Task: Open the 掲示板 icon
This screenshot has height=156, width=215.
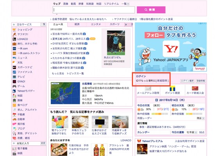Action: pos(14,124)
